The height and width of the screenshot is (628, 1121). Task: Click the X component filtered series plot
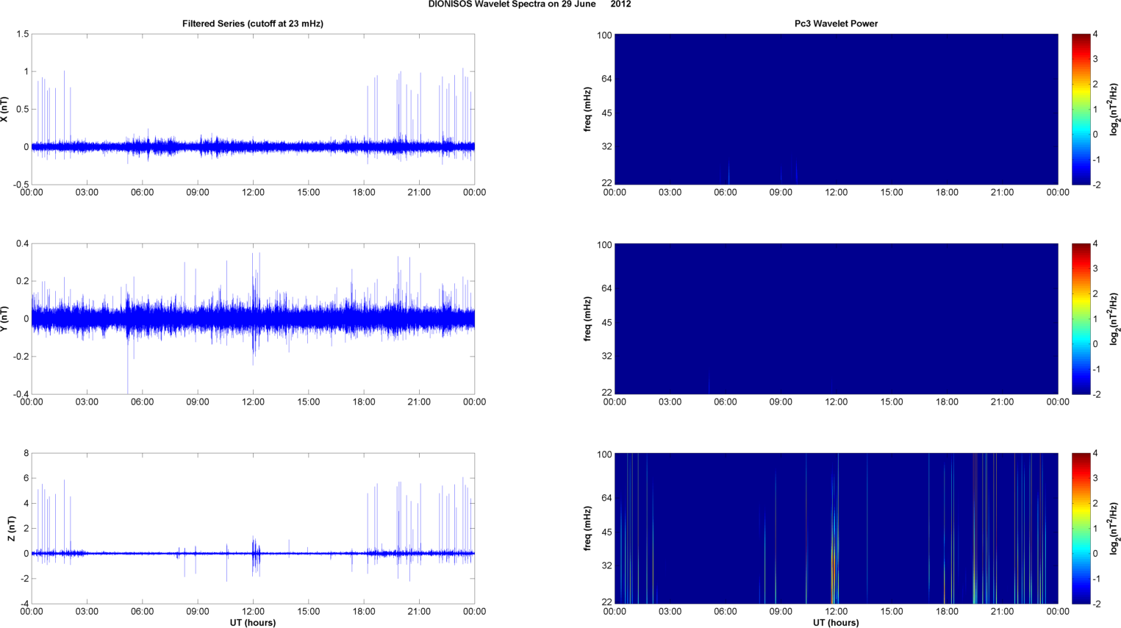[x=253, y=110]
